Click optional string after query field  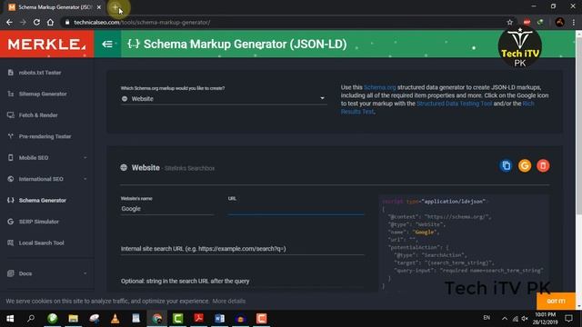[243, 281]
